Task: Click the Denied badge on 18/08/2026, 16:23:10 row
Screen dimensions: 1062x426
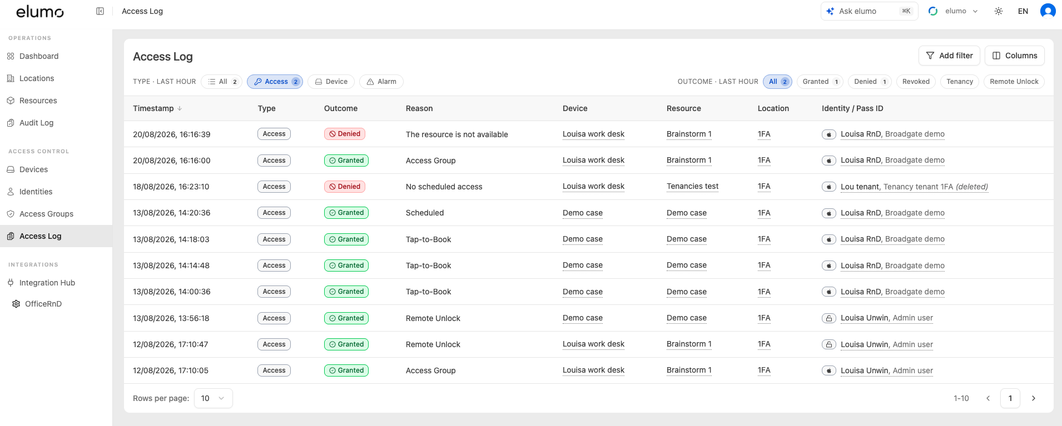Action: 345,187
